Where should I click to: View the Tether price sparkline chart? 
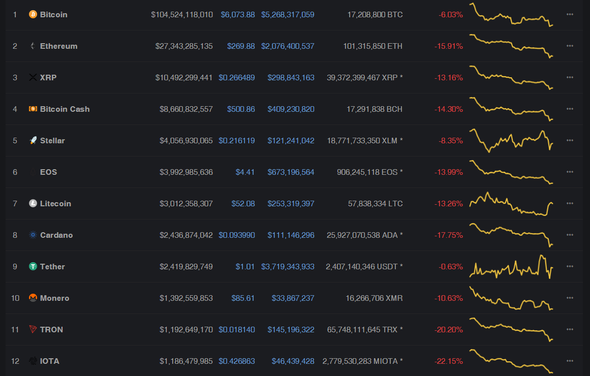pyautogui.click(x=511, y=266)
